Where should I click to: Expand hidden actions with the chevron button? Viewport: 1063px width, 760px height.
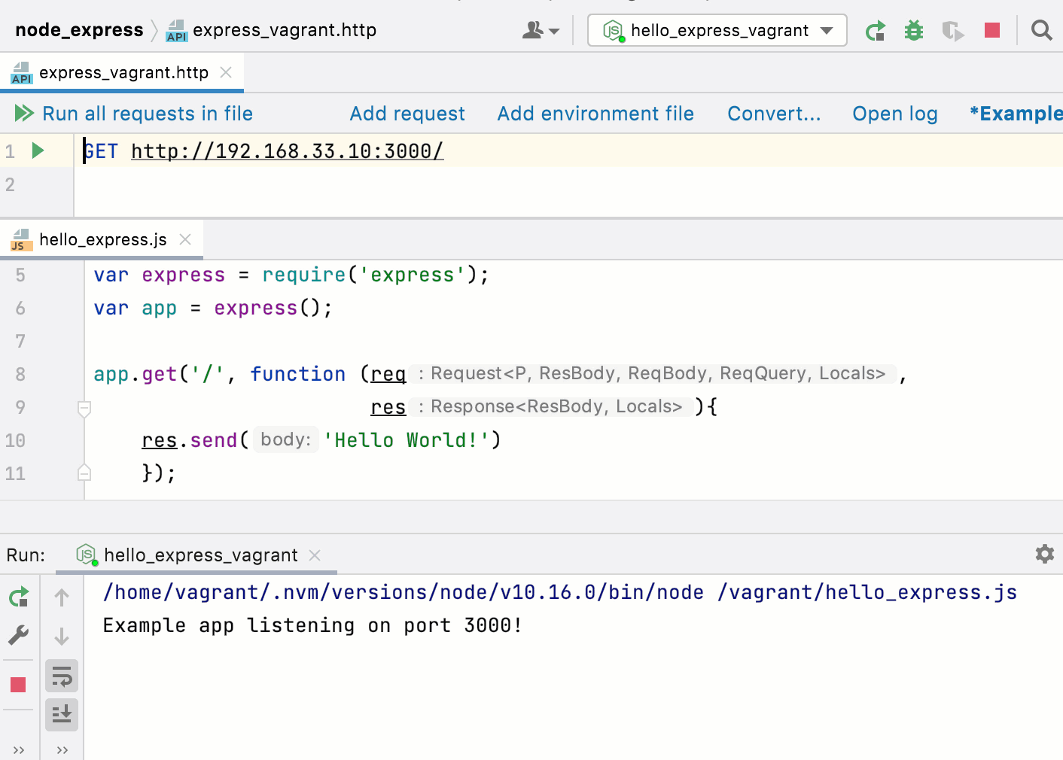[62, 749]
